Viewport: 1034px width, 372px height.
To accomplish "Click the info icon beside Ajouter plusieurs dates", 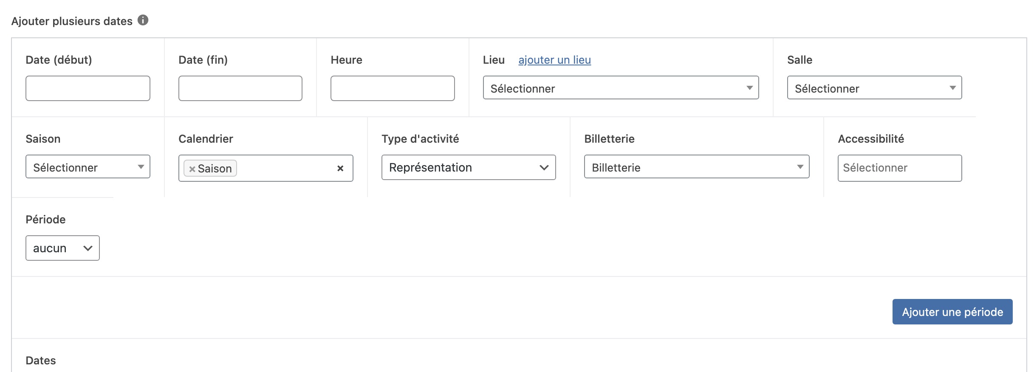I will (x=143, y=20).
